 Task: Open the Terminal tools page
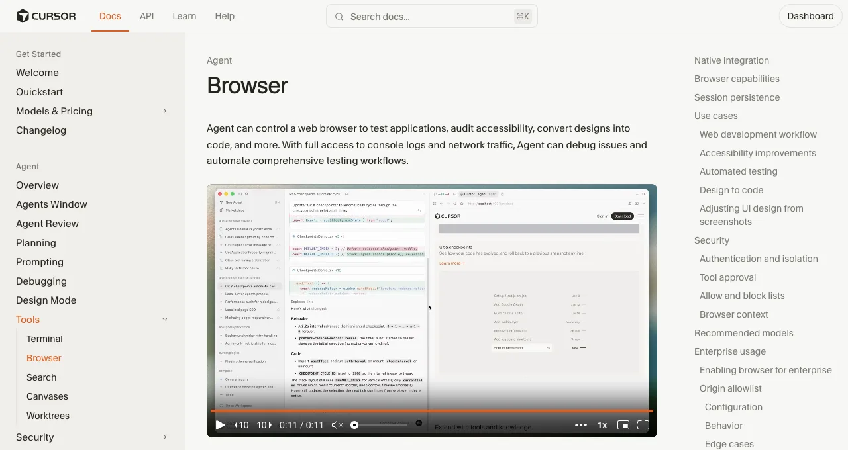(44, 339)
